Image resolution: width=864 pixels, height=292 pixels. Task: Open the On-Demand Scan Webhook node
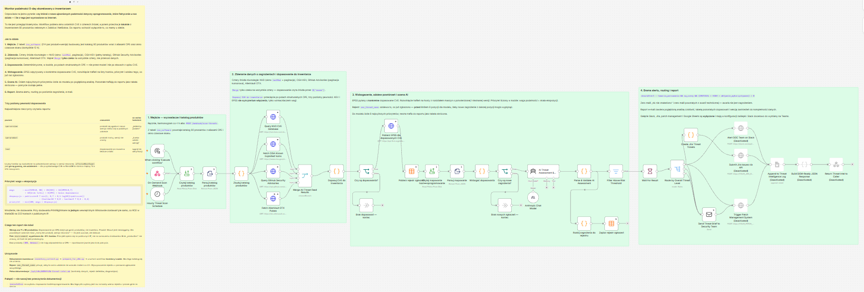coord(157,174)
